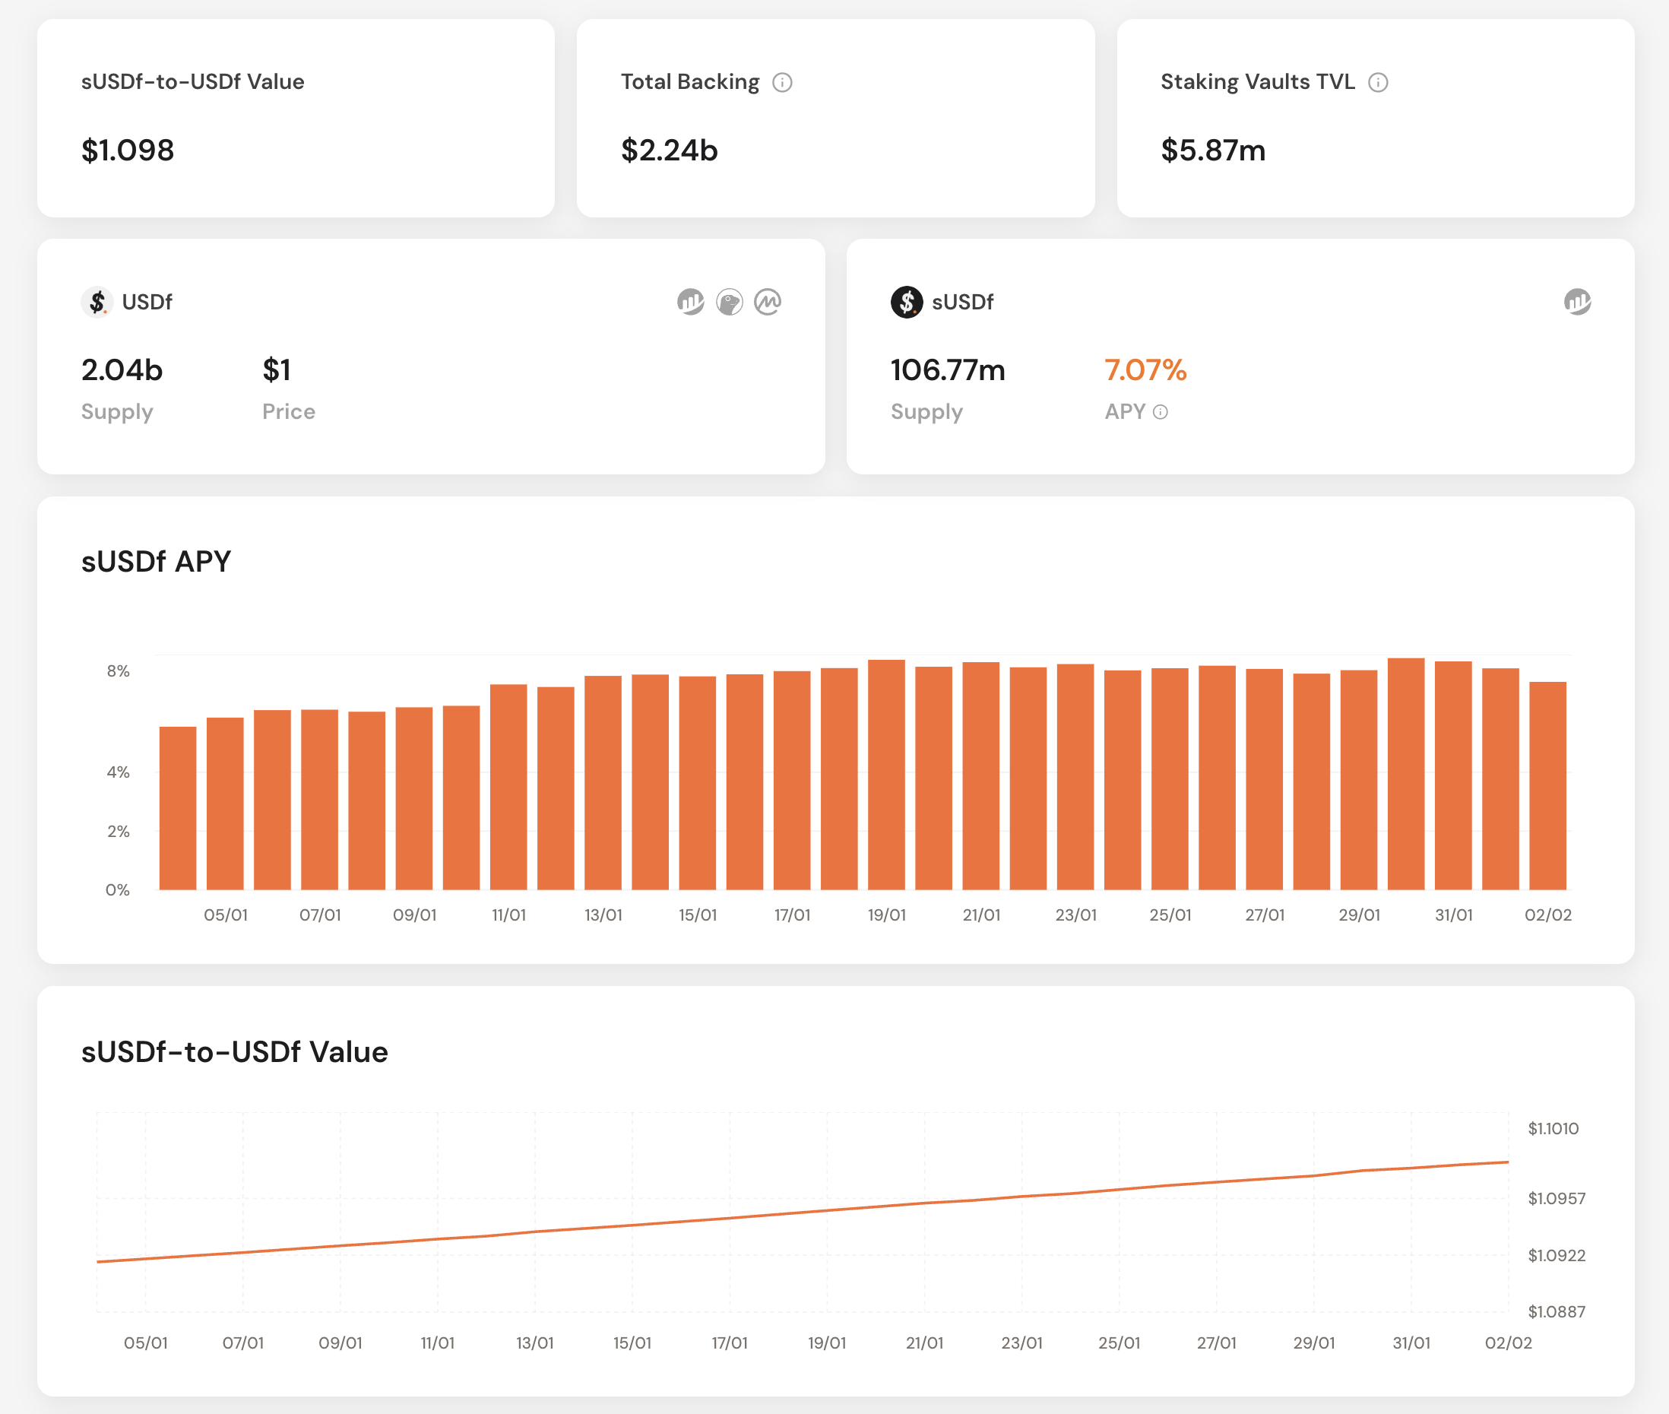This screenshot has height=1414, width=1669.
Task: Click the black sUSDf token logo
Action: coord(906,303)
